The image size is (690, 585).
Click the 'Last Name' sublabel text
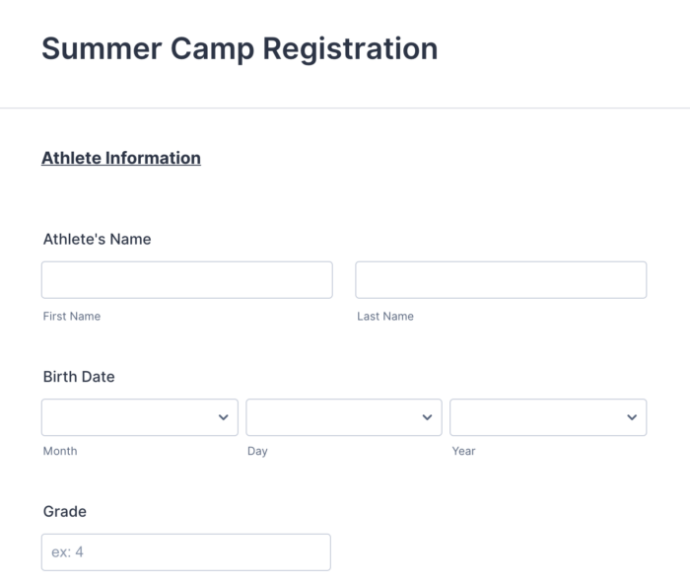tap(385, 317)
